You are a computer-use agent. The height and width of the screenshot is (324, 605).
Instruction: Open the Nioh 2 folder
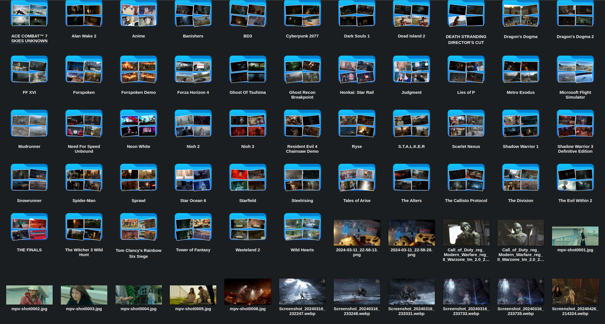[x=193, y=123]
